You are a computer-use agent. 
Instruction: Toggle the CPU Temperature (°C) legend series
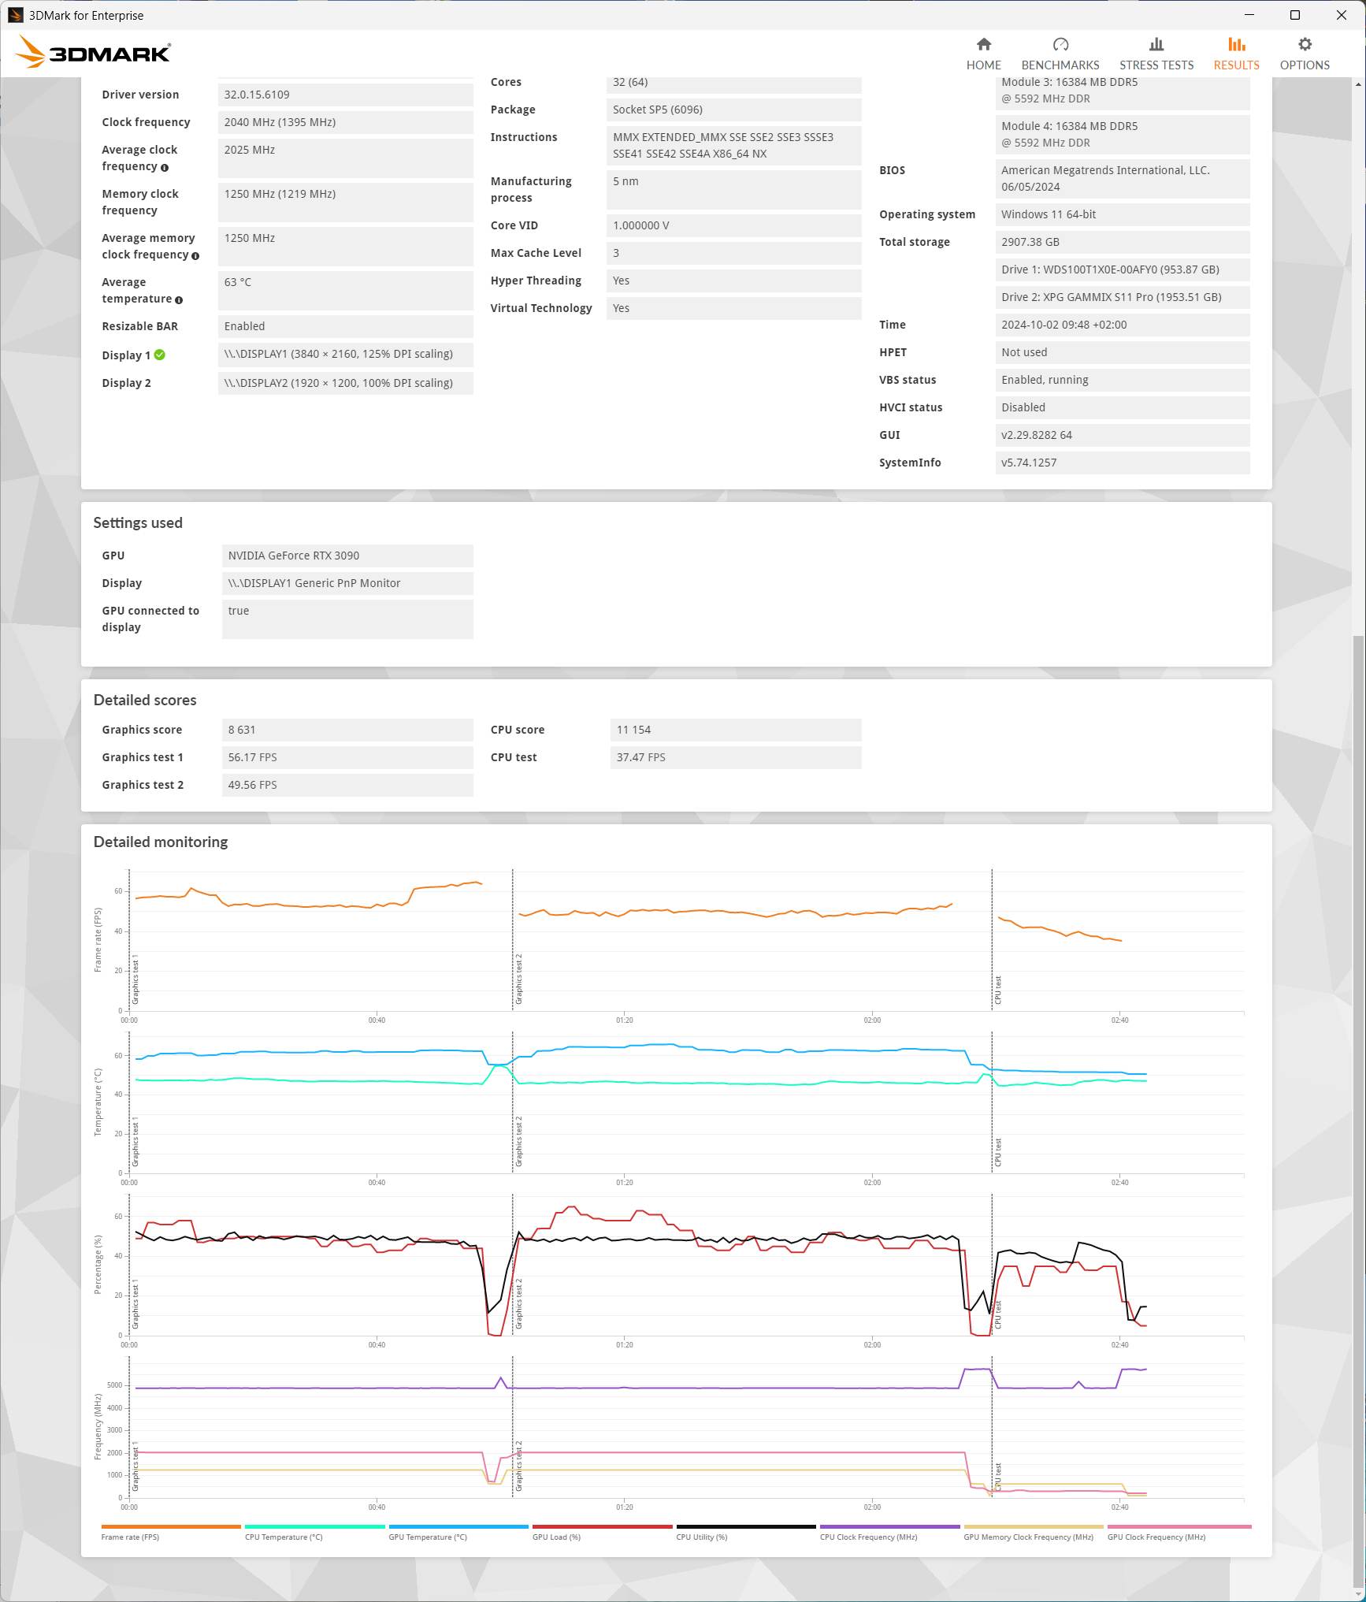[314, 1532]
